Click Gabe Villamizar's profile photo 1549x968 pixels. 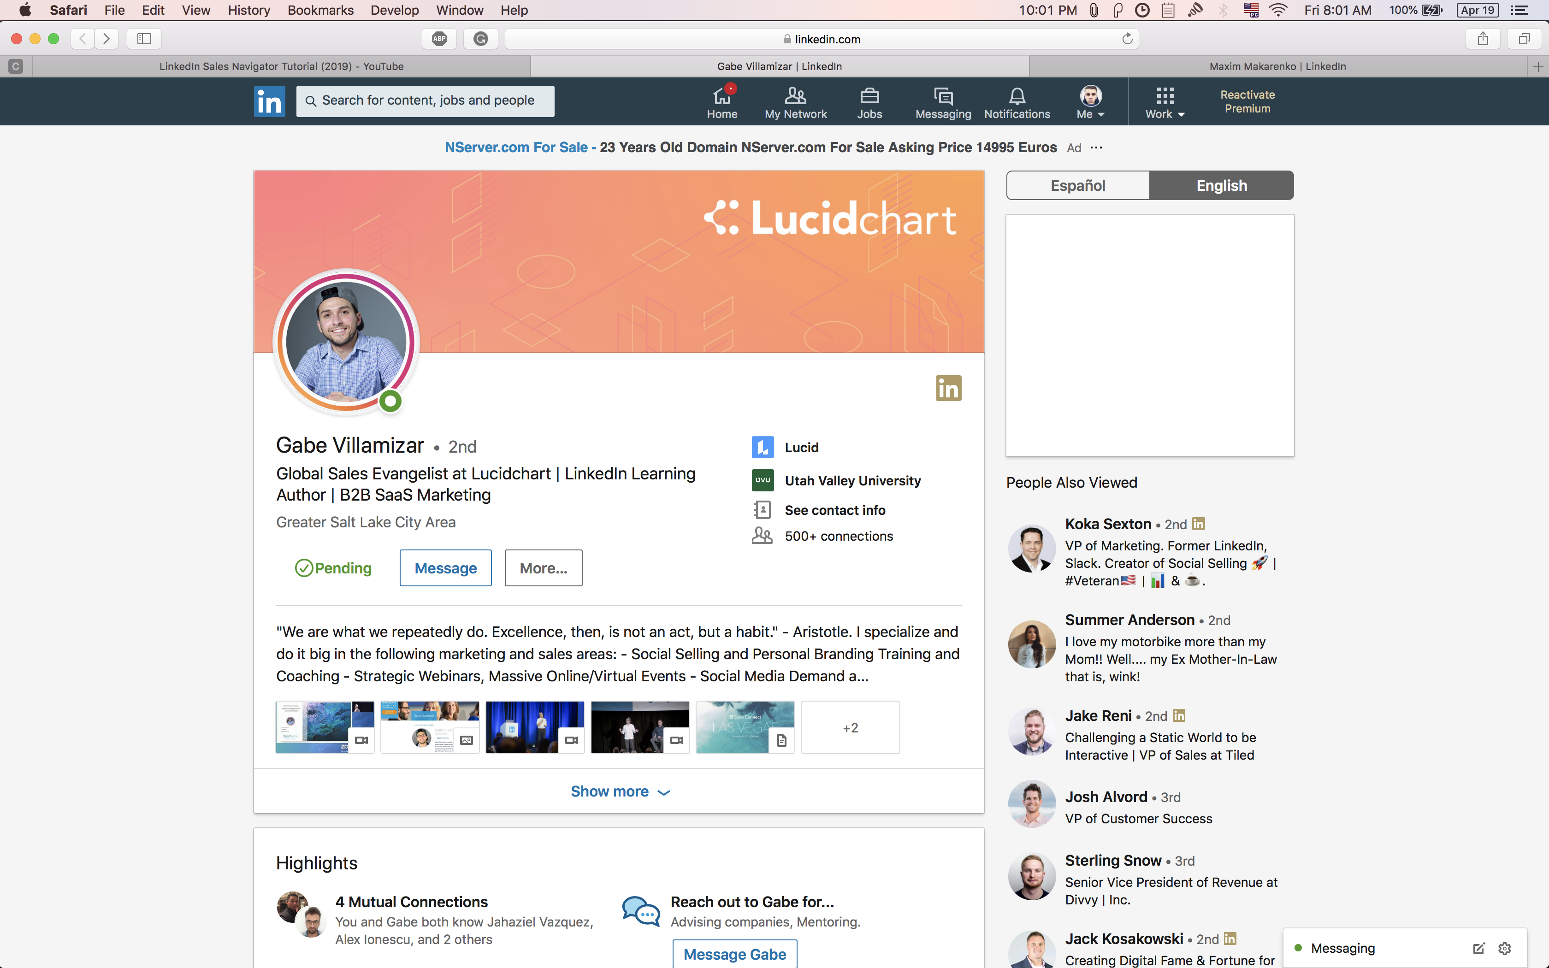click(x=346, y=342)
